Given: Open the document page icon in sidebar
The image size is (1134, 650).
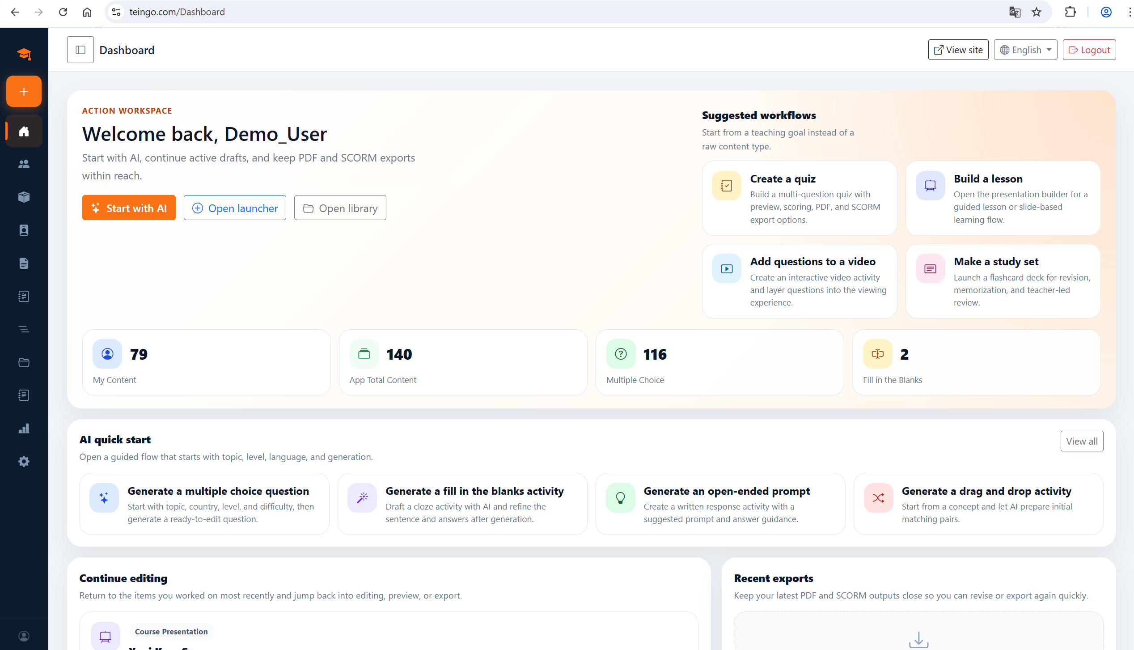Looking at the screenshot, I should coord(24,263).
